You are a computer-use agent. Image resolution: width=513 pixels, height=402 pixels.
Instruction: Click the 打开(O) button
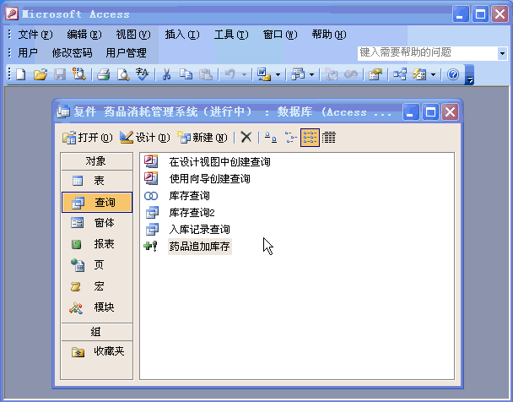pyautogui.click(x=88, y=138)
